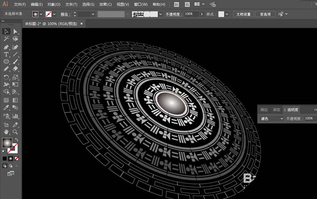Select the Blend tool
This screenshot has height=199, width=317.
(x=15, y=107)
